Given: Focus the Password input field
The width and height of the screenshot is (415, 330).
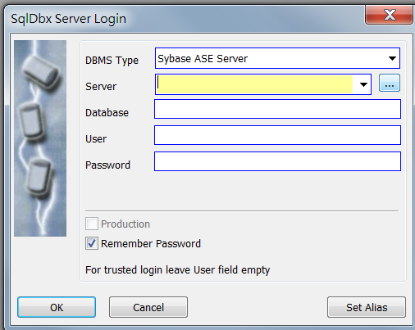Looking at the screenshot, I should pyautogui.click(x=277, y=161).
